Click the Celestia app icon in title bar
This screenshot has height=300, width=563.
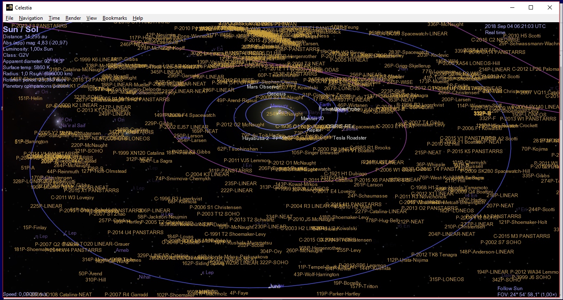(9, 7)
